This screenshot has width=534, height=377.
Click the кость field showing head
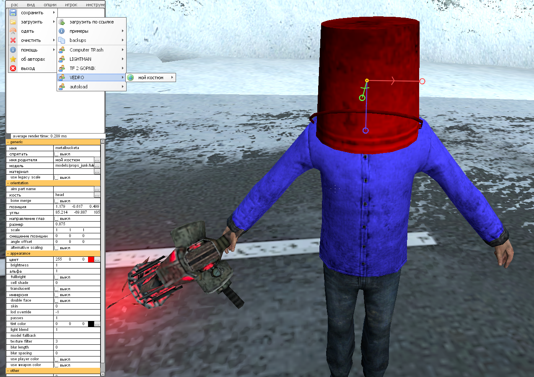pos(74,195)
